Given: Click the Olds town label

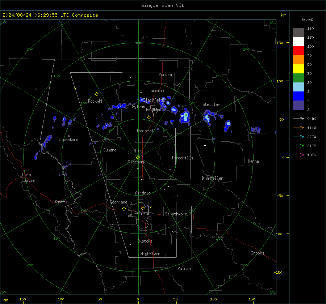Looking at the screenshot, I should 138,151.
